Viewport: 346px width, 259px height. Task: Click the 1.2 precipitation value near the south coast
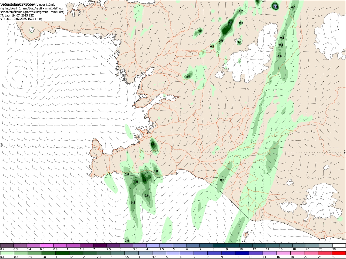(x=144, y=180)
